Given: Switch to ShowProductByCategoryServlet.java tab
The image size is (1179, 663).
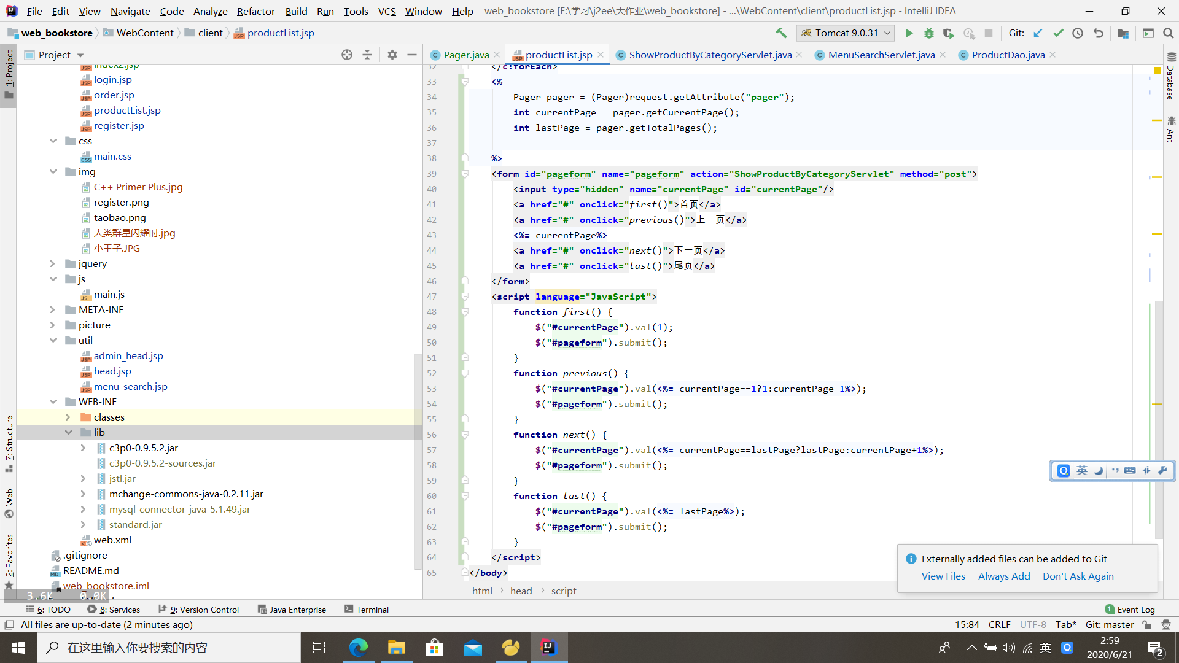Looking at the screenshot, I should (710, 55).
